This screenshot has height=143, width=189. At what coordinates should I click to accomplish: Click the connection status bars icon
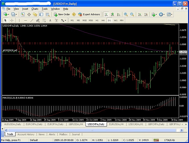[156, 140]
